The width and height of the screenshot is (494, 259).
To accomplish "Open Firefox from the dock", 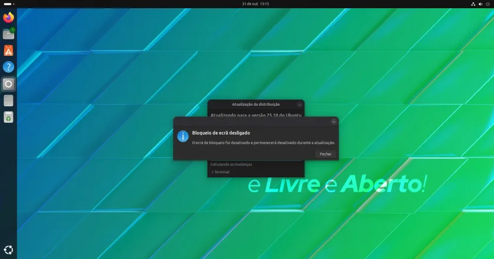I will (8, 17).
